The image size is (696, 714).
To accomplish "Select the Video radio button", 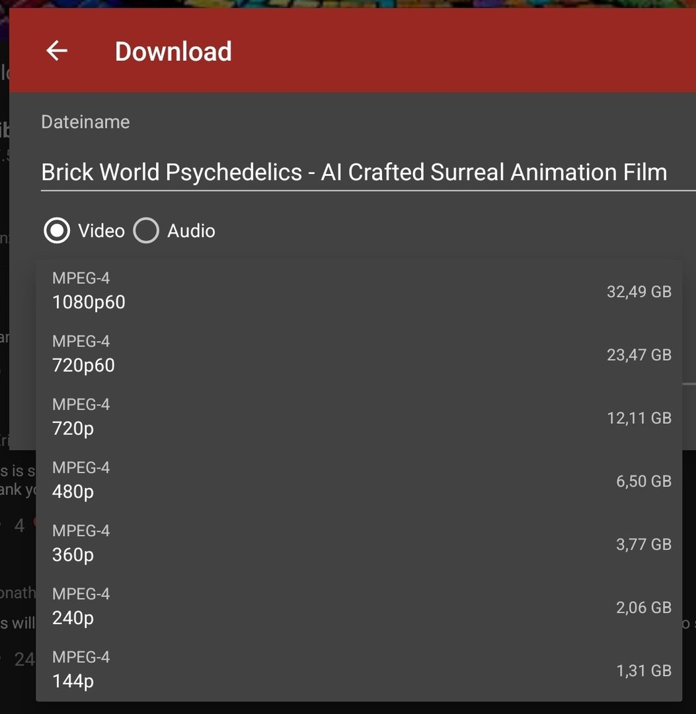I will tap(57, 231).
